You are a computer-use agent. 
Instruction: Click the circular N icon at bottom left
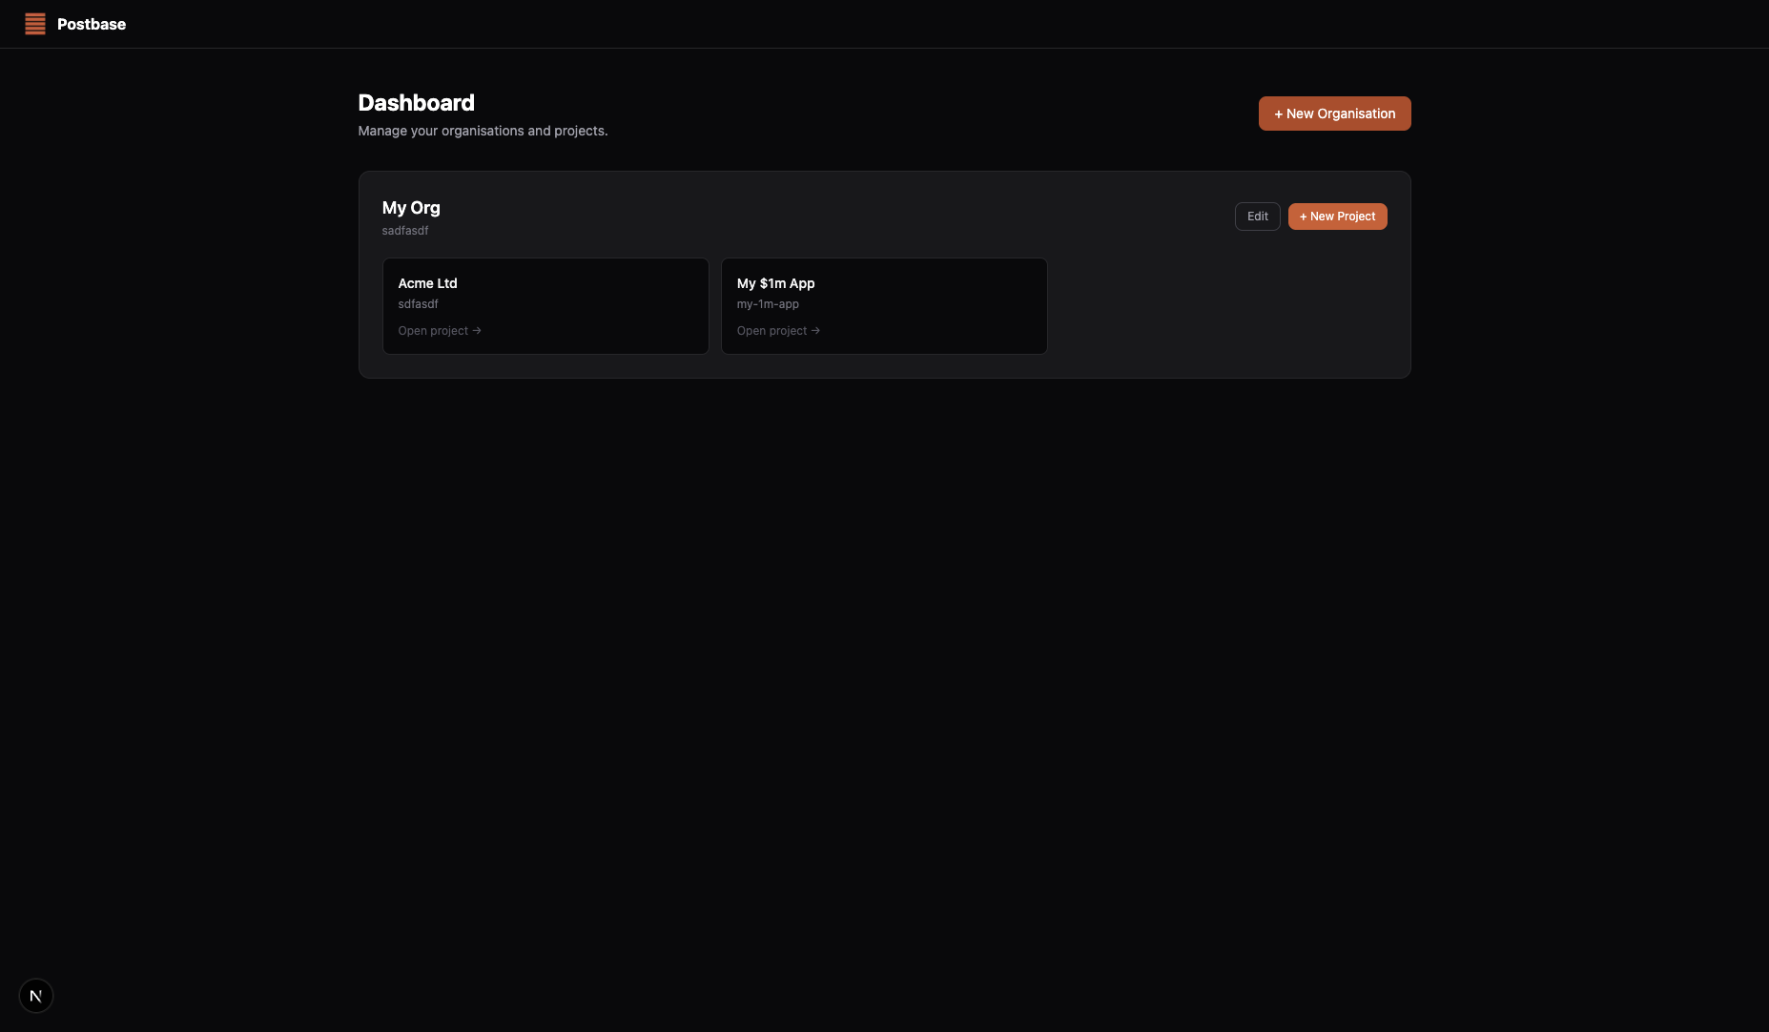tap(35, 995)
